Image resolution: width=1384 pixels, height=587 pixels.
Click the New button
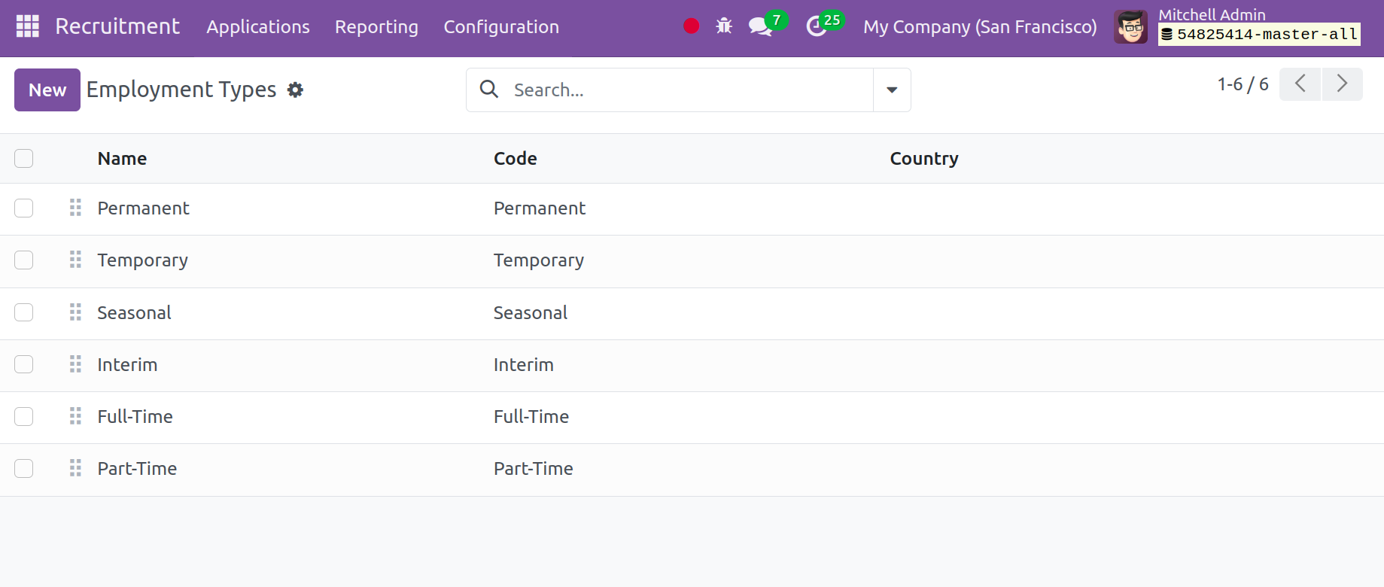point(47,90)
